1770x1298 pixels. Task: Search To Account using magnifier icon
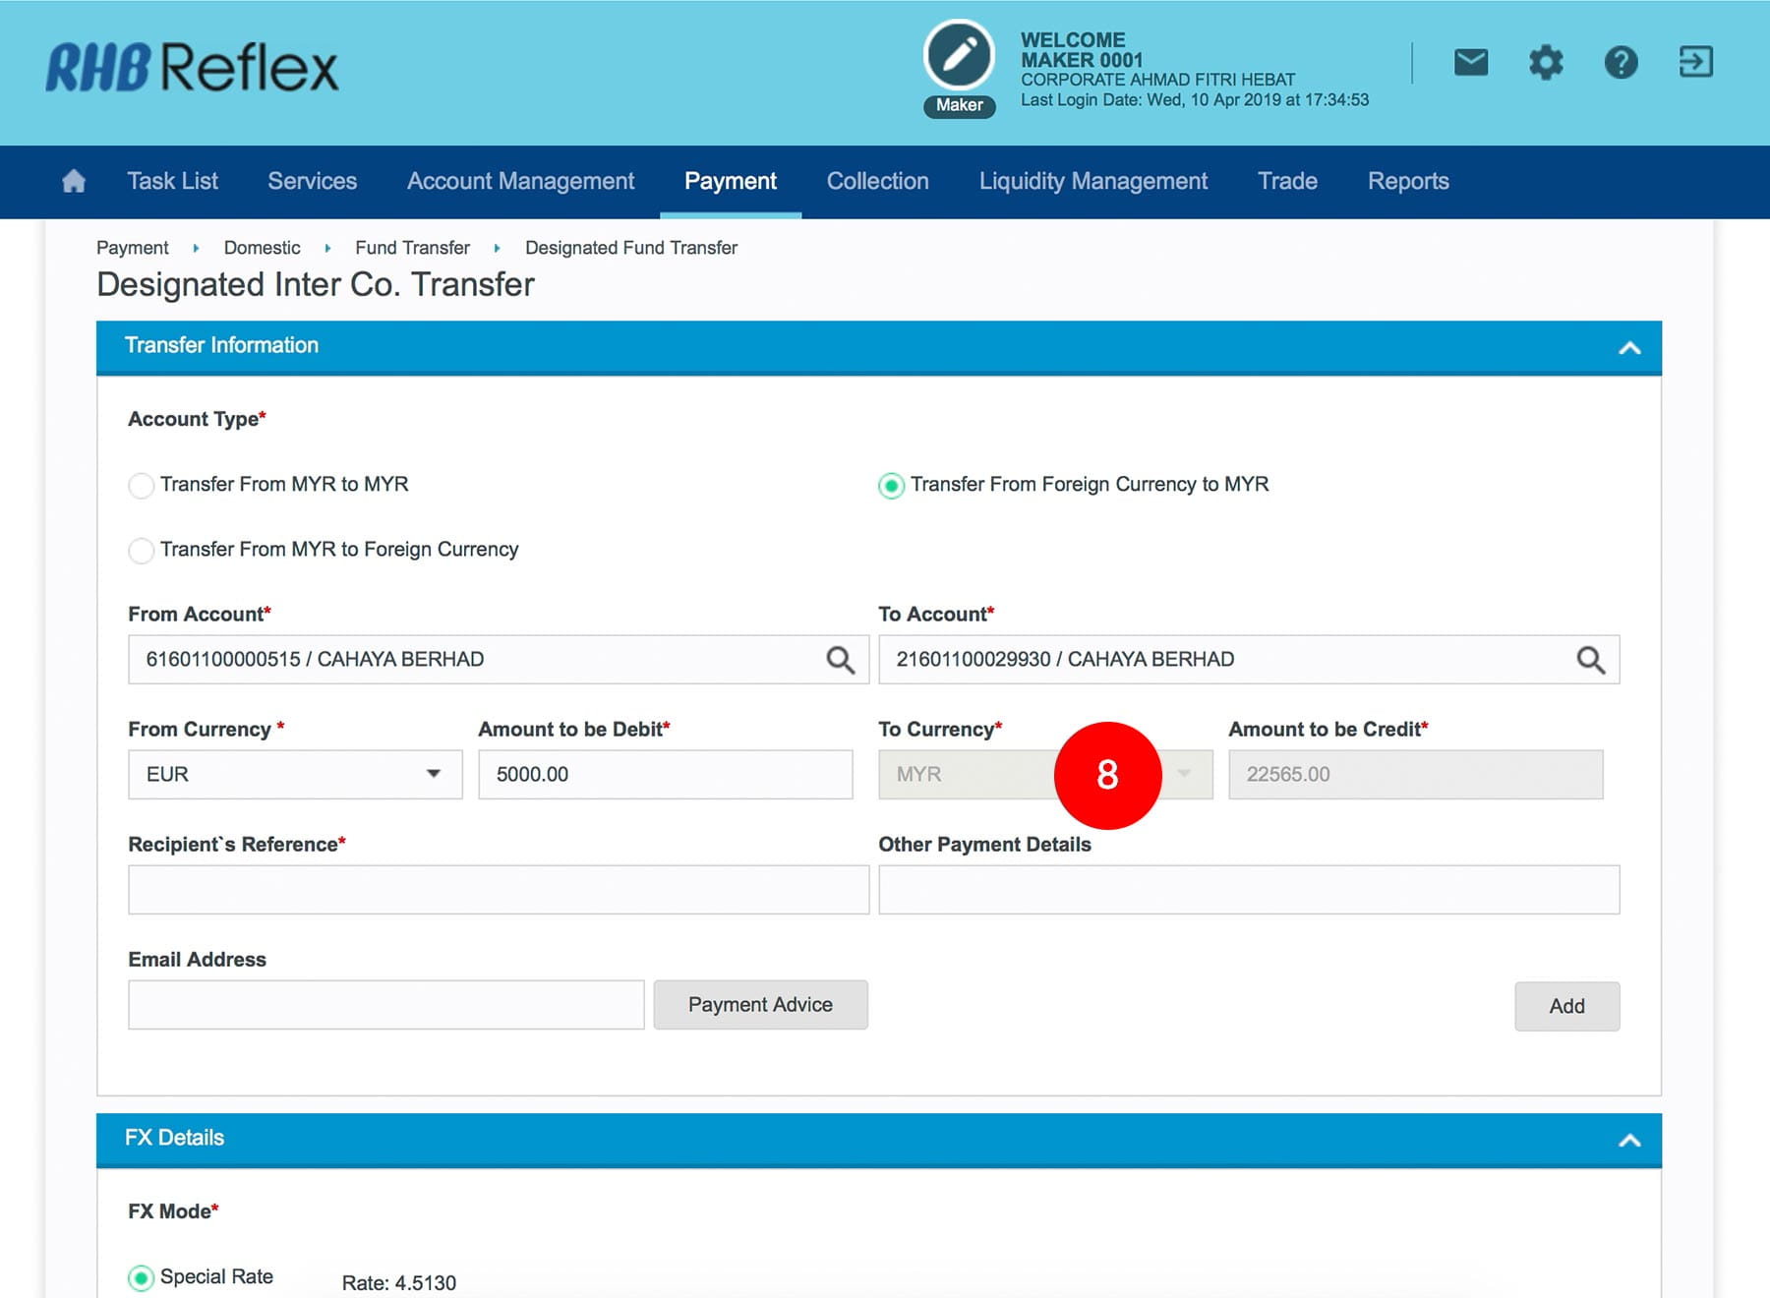(x=1590, y=660)
